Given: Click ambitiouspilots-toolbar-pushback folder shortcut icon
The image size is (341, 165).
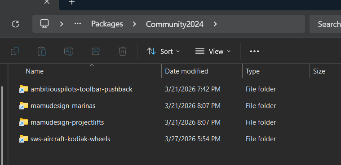Looking at the screenshot, I should click(x=23, y=89).
